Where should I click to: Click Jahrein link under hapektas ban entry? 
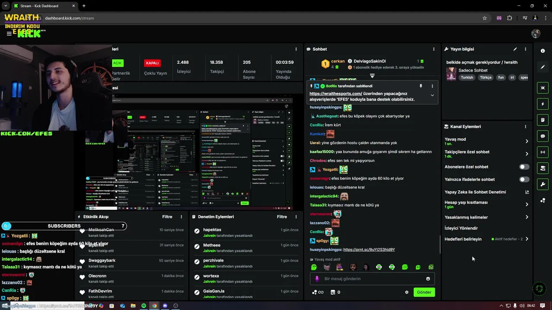pos(209,236)
